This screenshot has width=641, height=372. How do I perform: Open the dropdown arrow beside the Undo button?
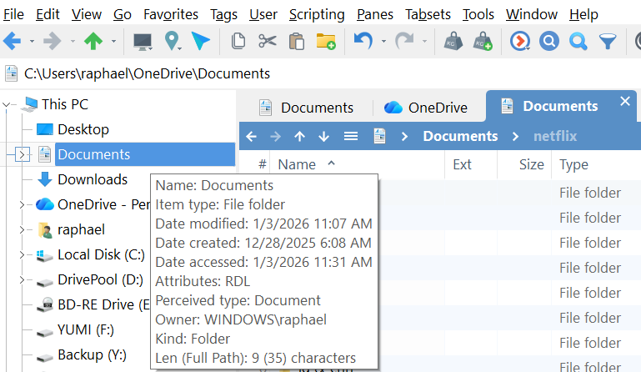[x=383, y=41]
